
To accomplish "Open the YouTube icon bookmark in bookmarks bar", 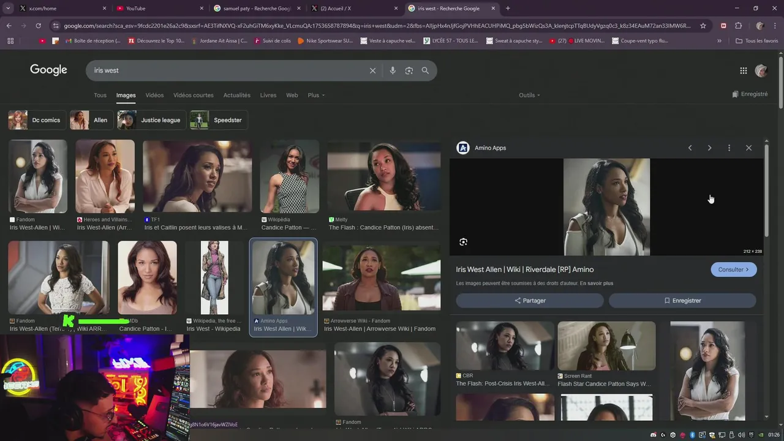I will (42, 40).
